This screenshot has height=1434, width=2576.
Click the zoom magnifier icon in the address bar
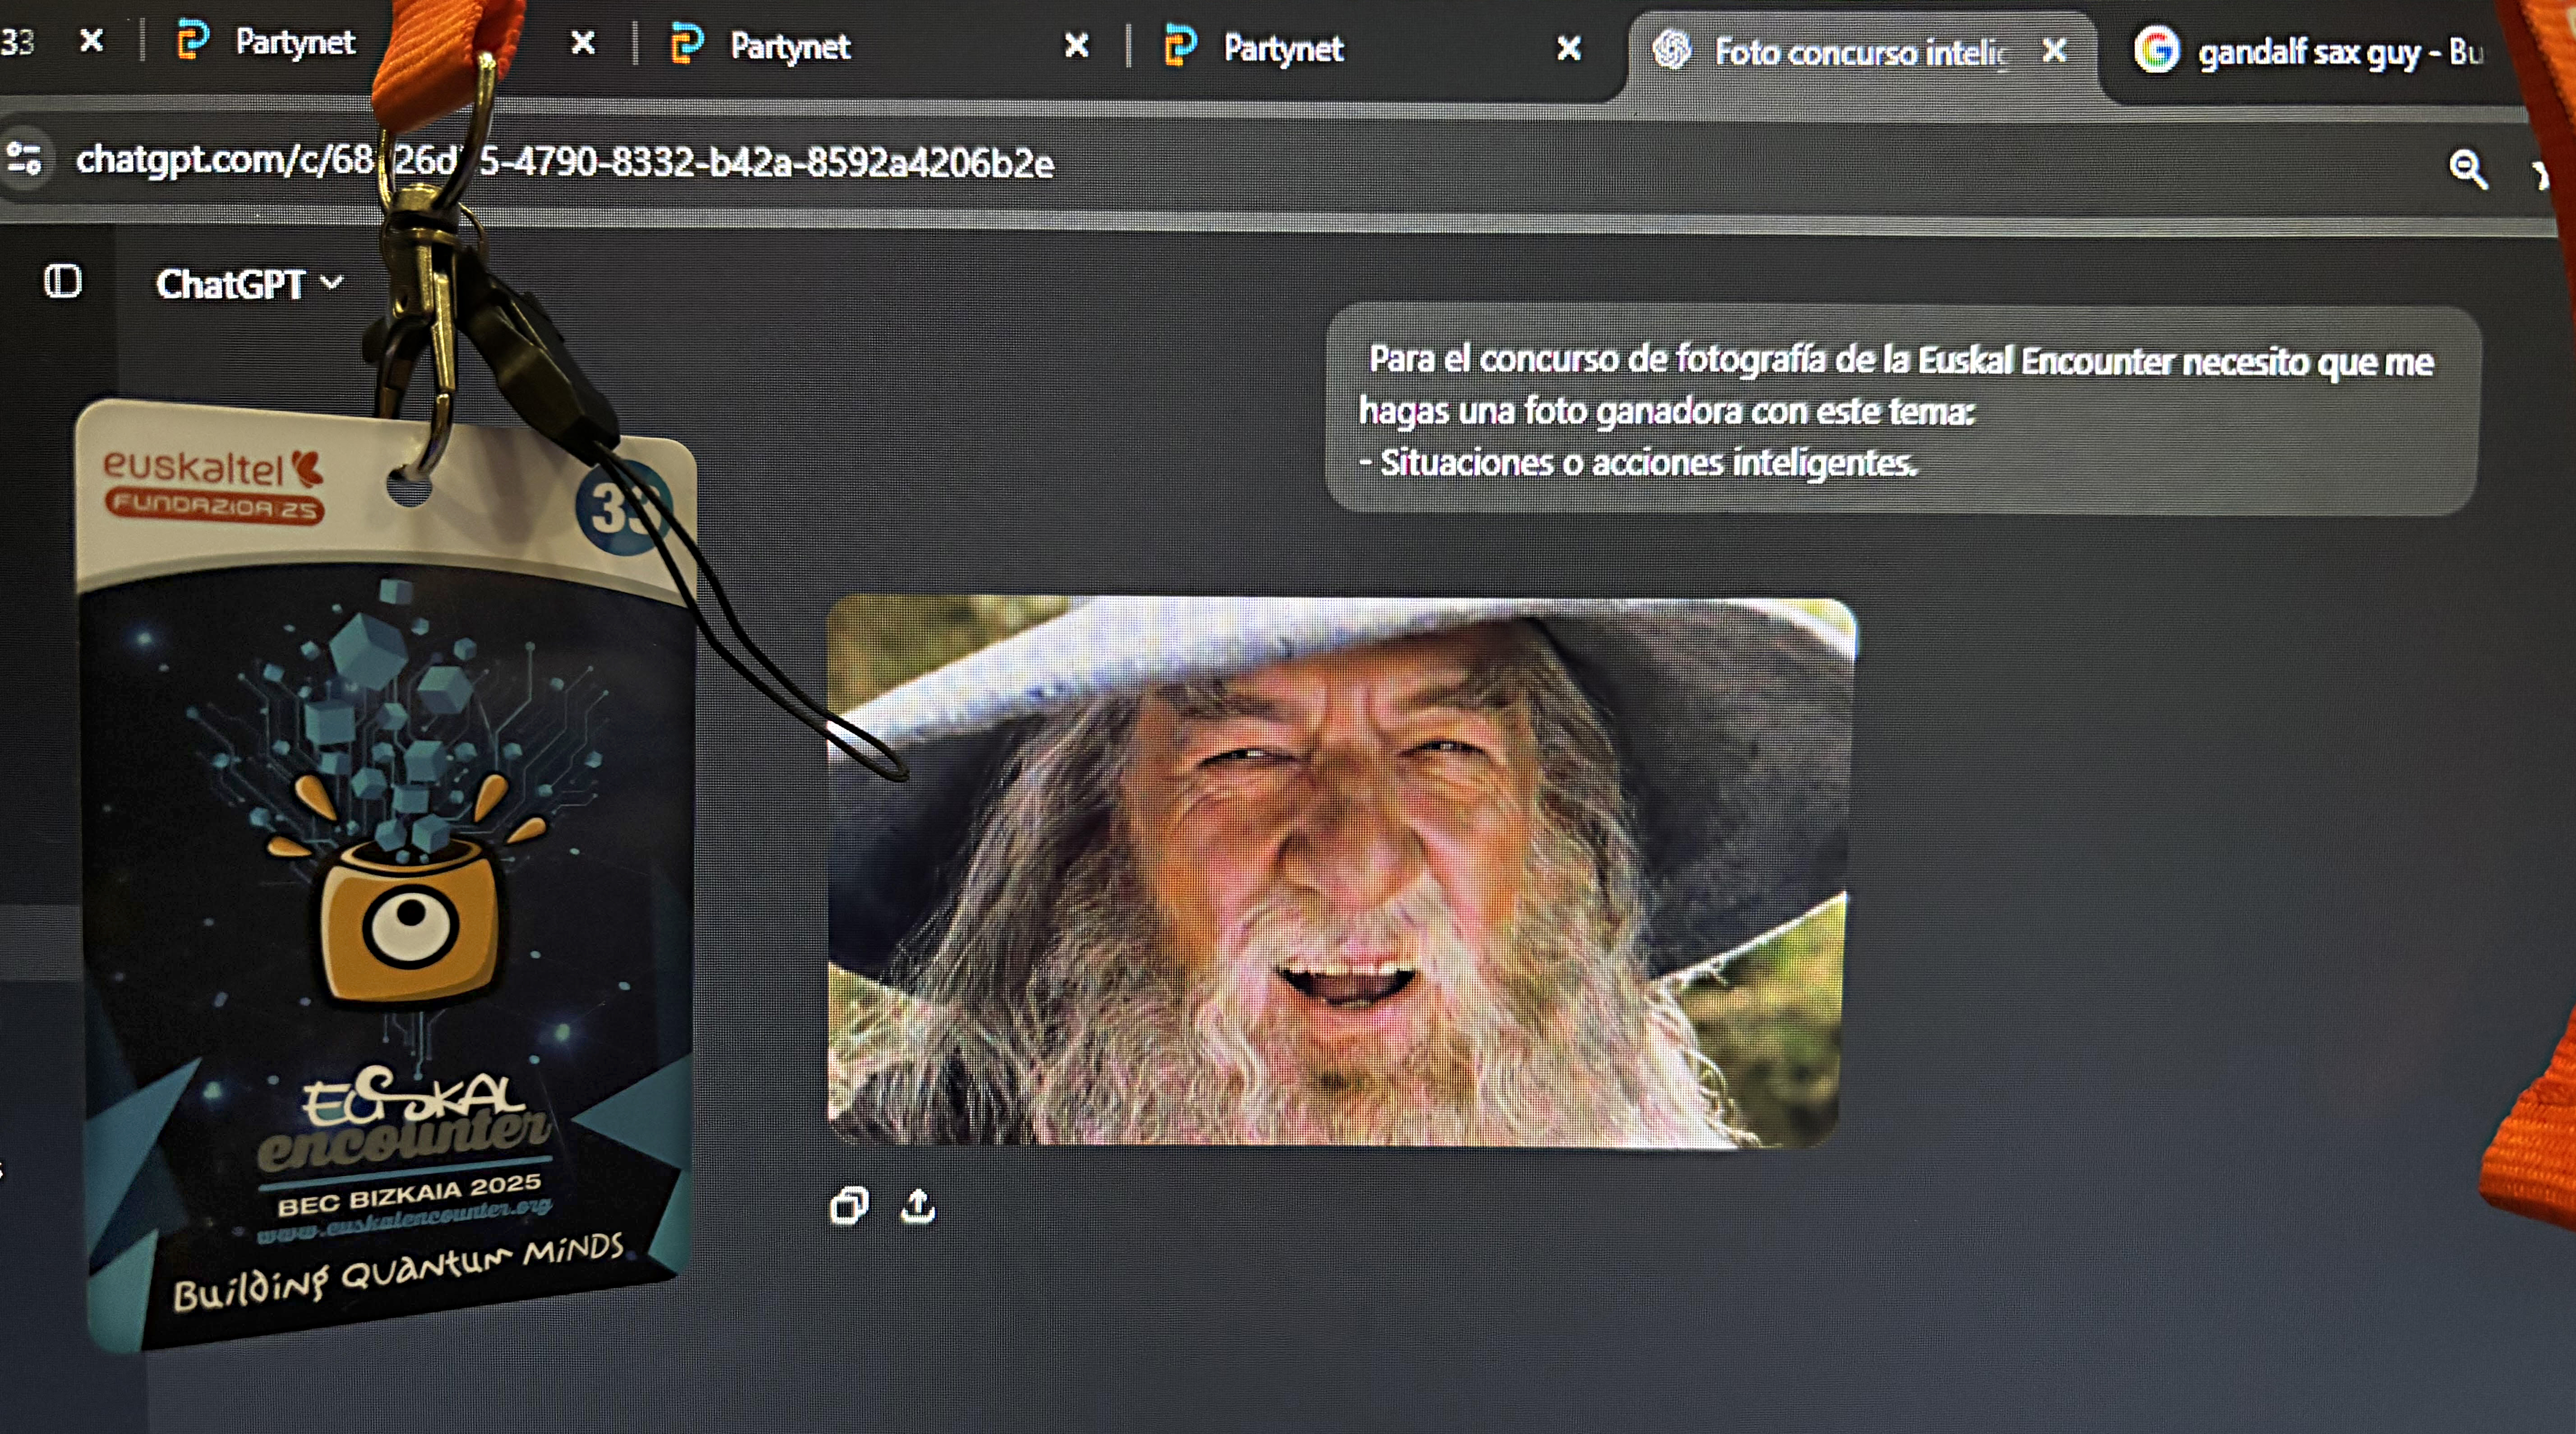pos(2468,169)
